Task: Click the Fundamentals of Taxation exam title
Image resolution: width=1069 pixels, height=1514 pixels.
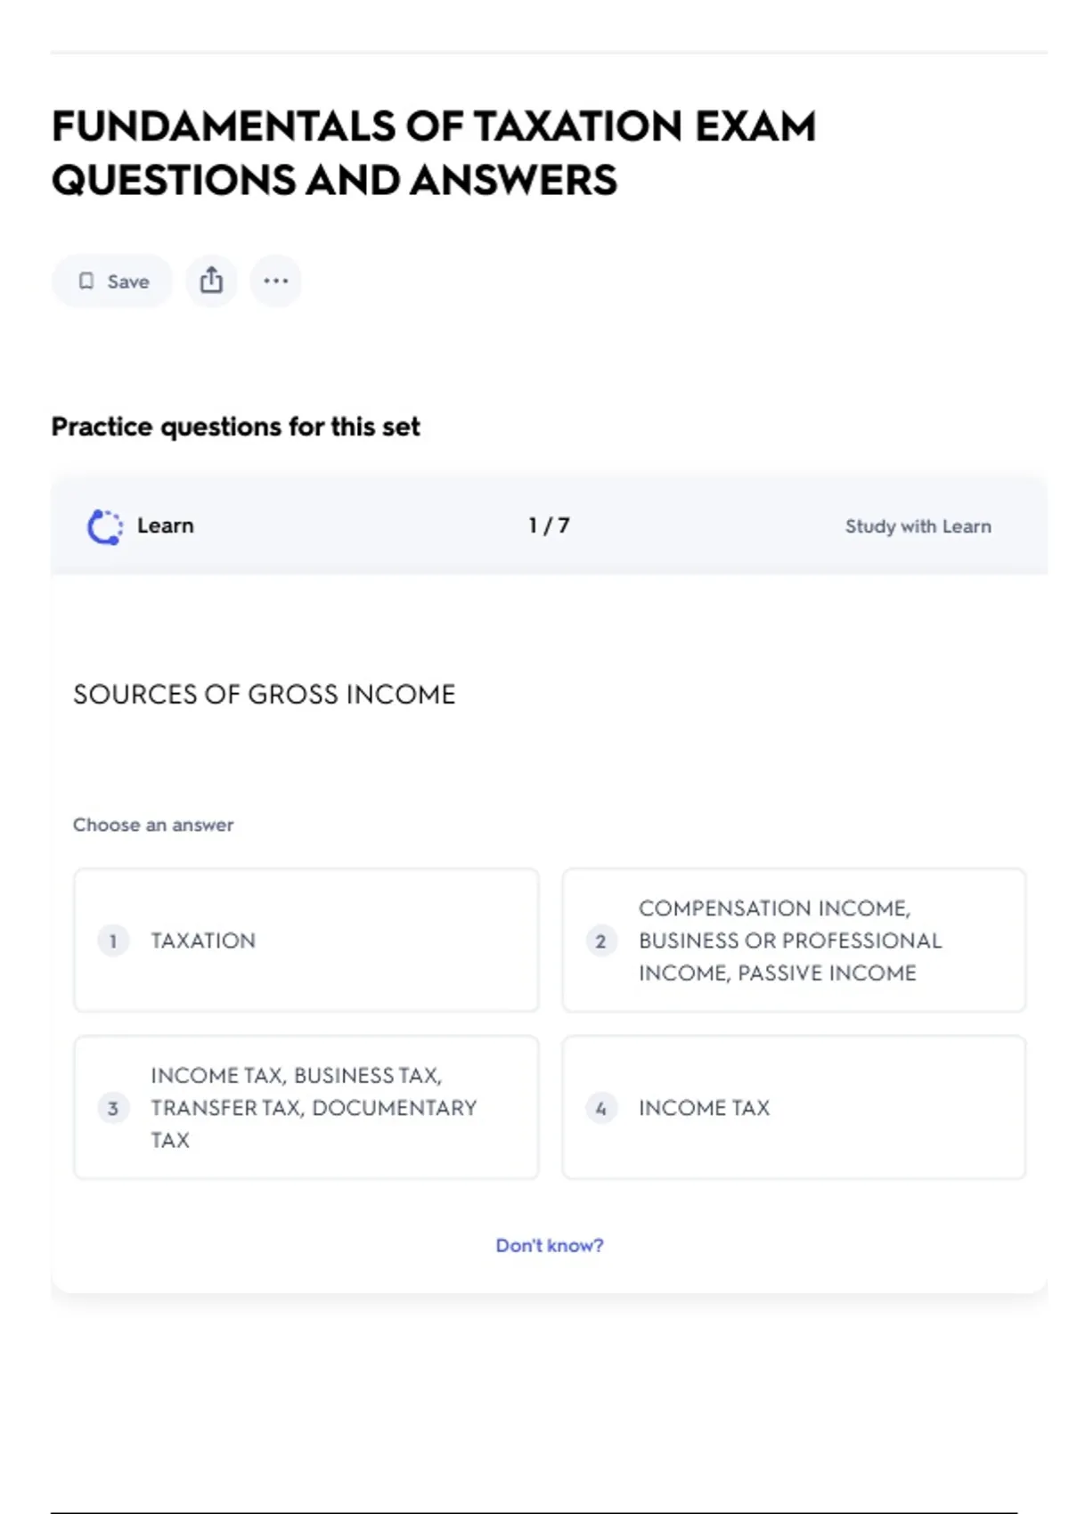Action: pyautogui.click(x=434, y=153)
